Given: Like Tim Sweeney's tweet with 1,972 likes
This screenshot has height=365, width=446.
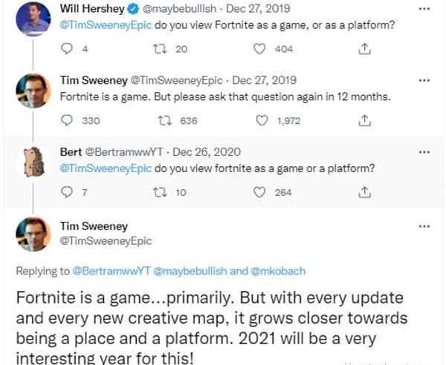Looking at the screenshot, I should pos(259,121).
